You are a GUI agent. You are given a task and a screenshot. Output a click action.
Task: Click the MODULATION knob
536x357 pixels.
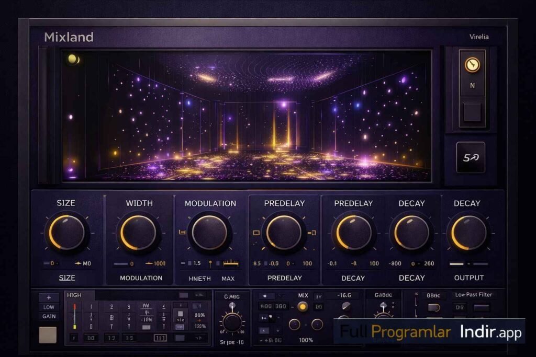click(210, 232)
